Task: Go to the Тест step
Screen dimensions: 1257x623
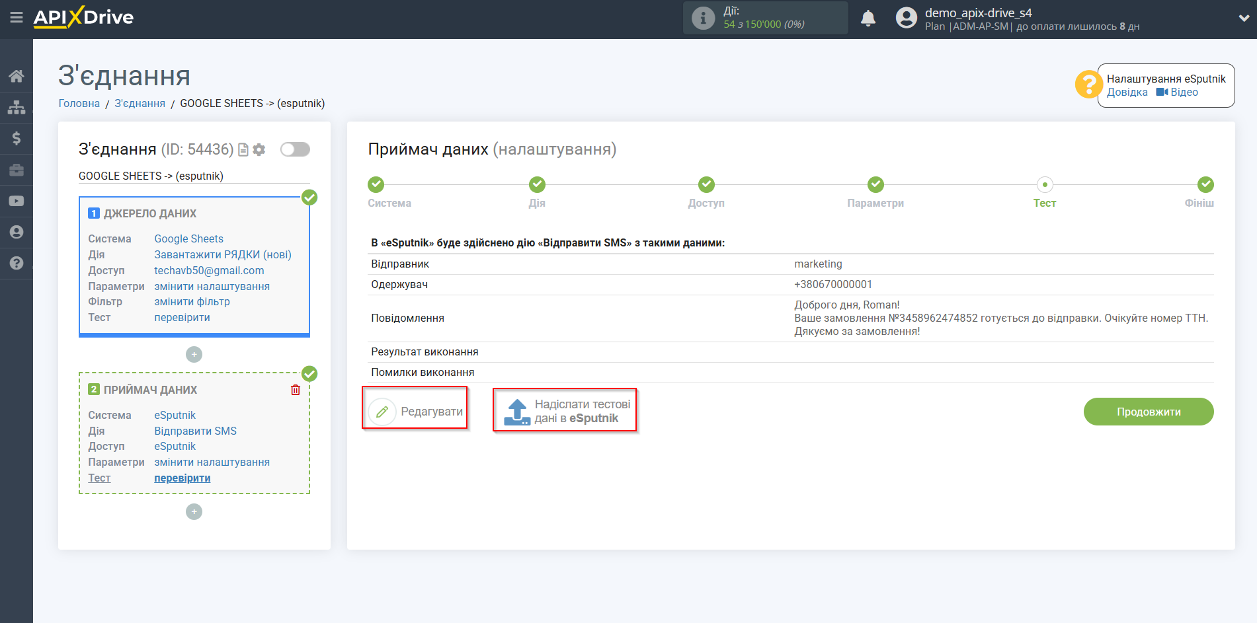Action: [x=1045, y=192]
